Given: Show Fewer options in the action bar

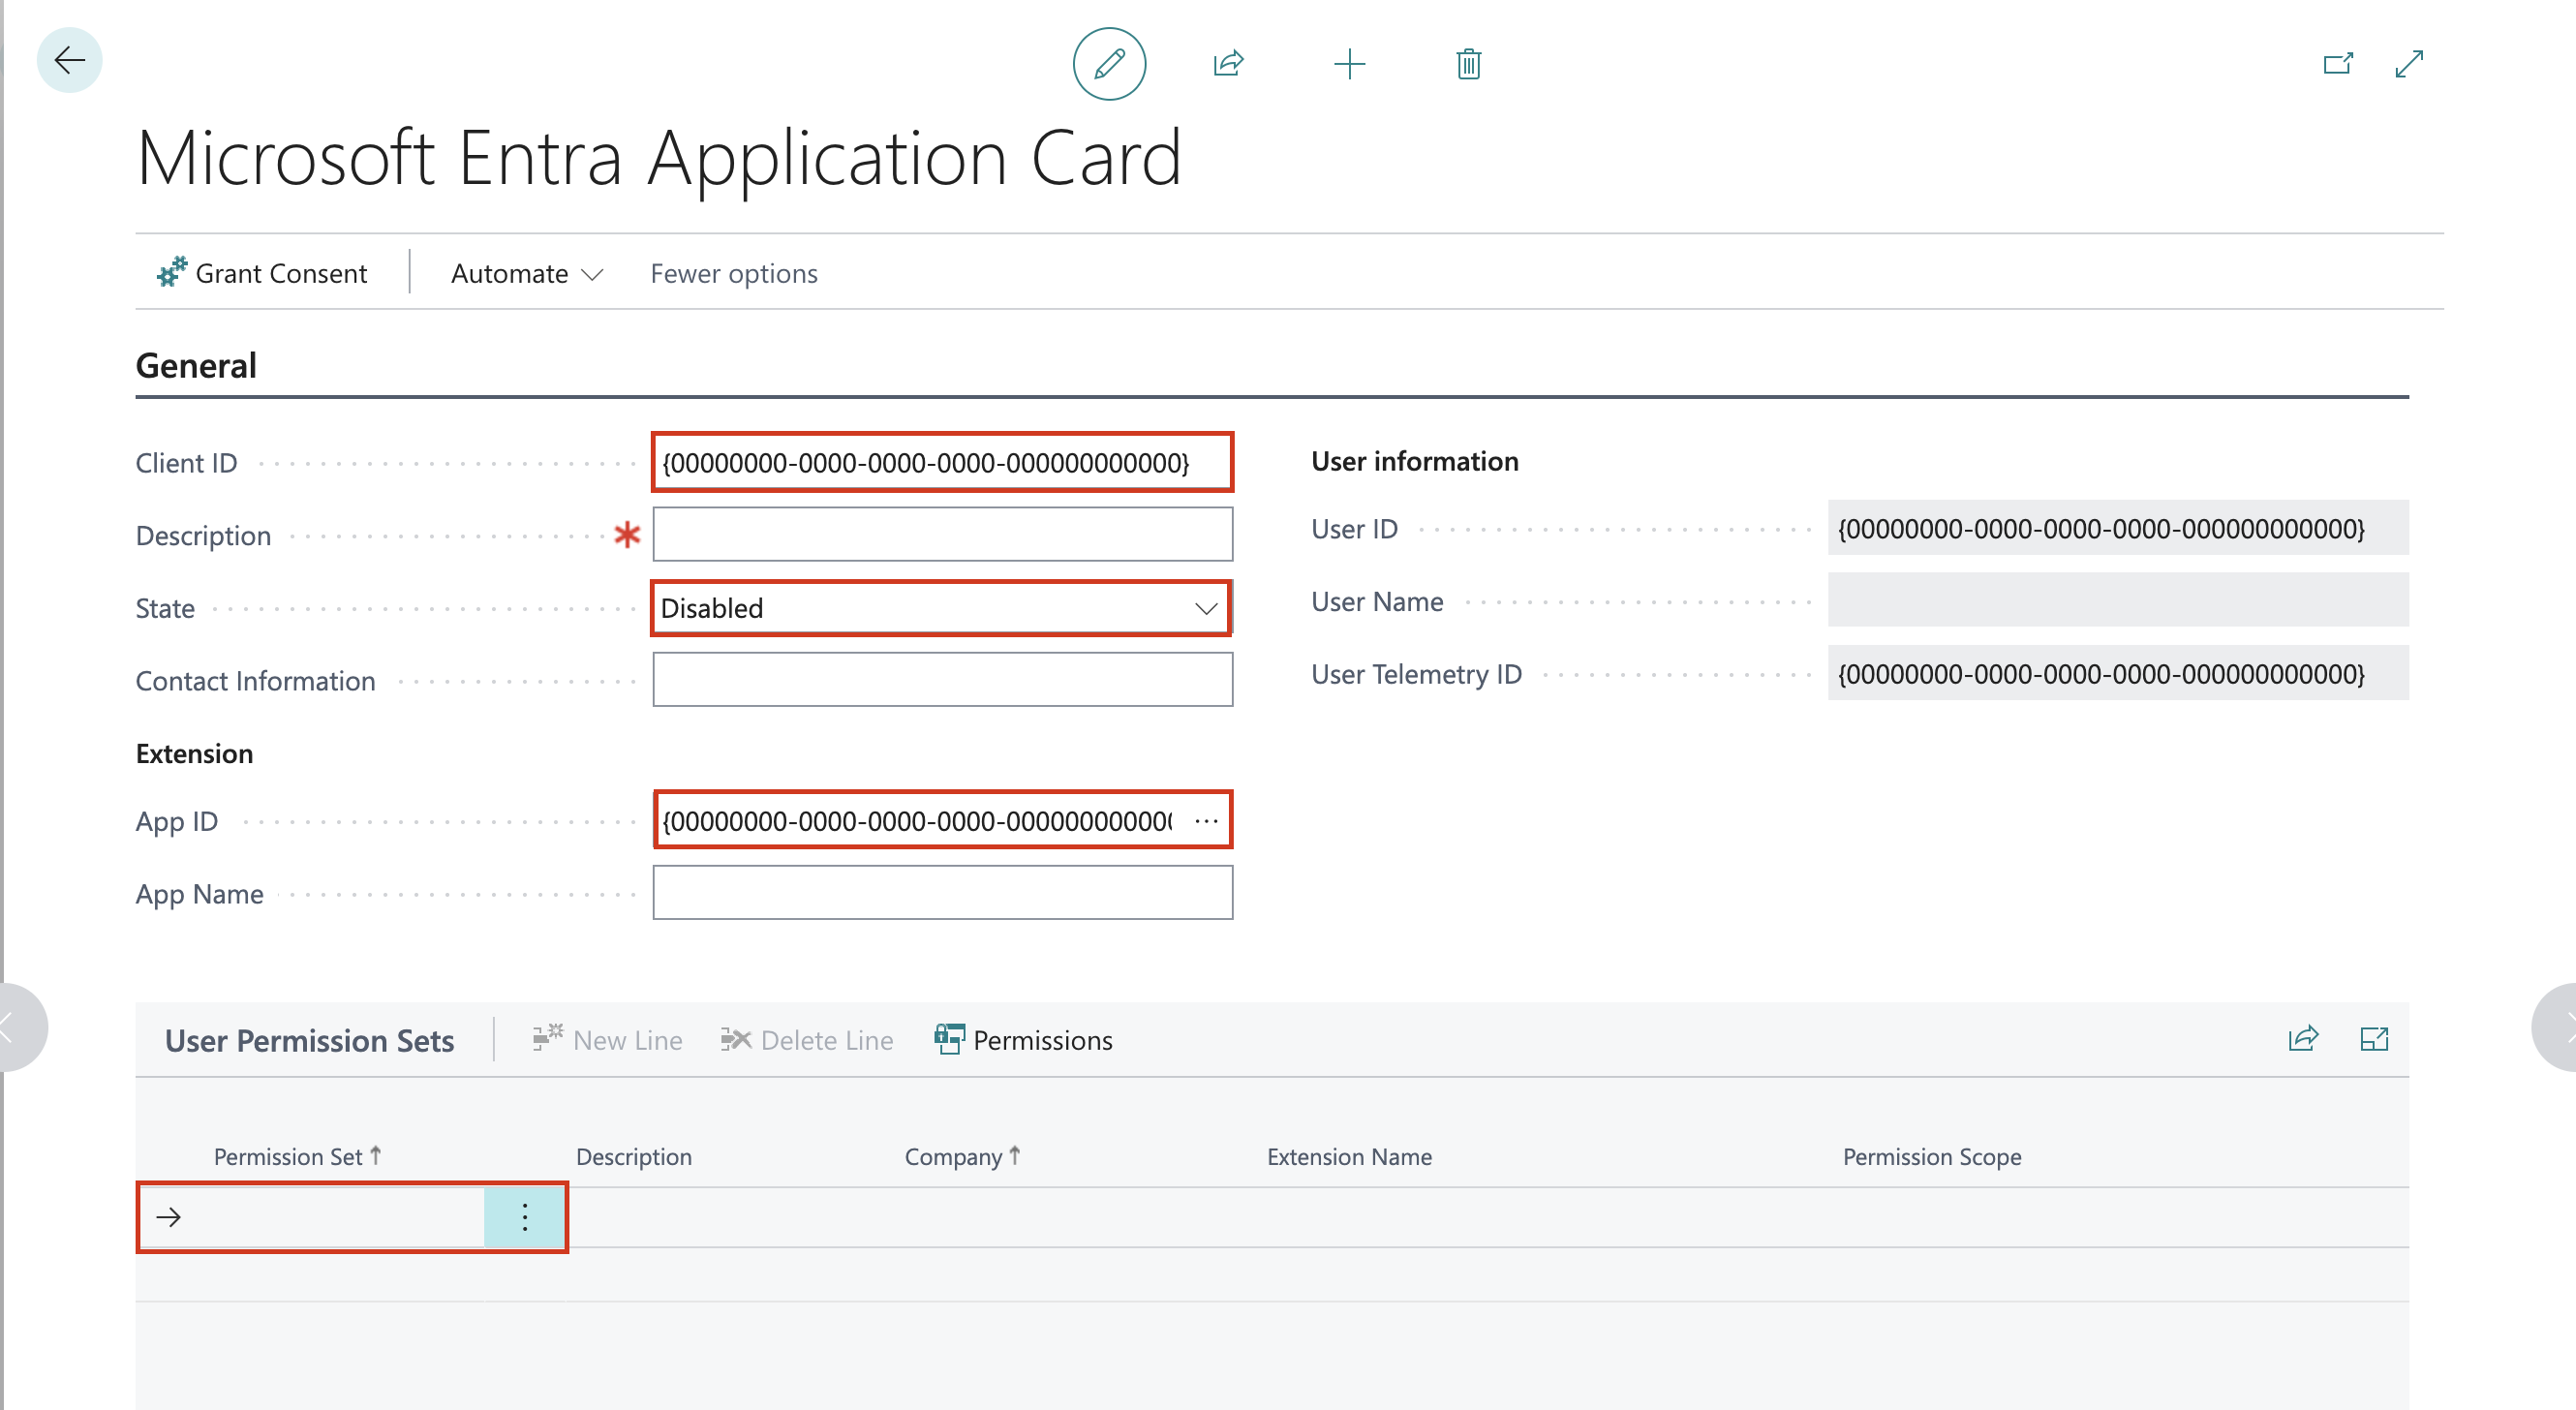Looking at the screenshot, I should (x=733, y=273).
